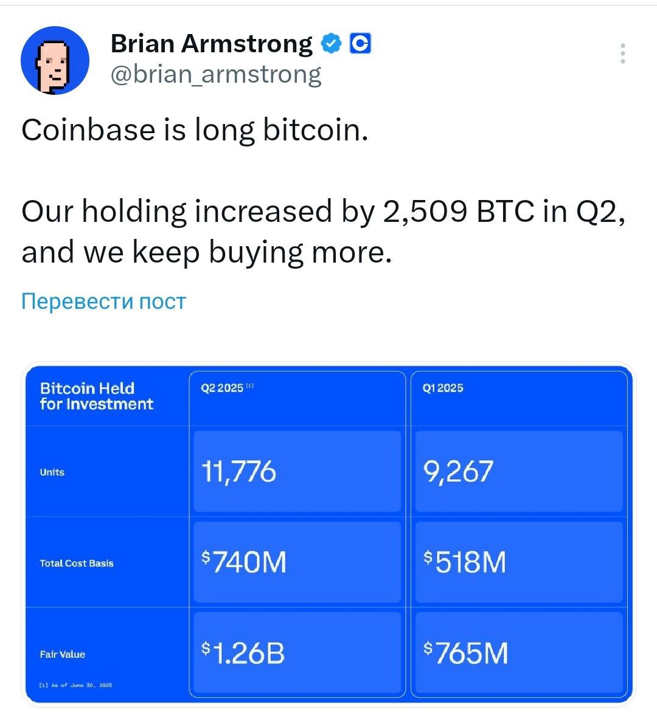Open Brian Armstrong's profile avatar
The height and width of the screenshot is (721, 657).
coord(55,61)
